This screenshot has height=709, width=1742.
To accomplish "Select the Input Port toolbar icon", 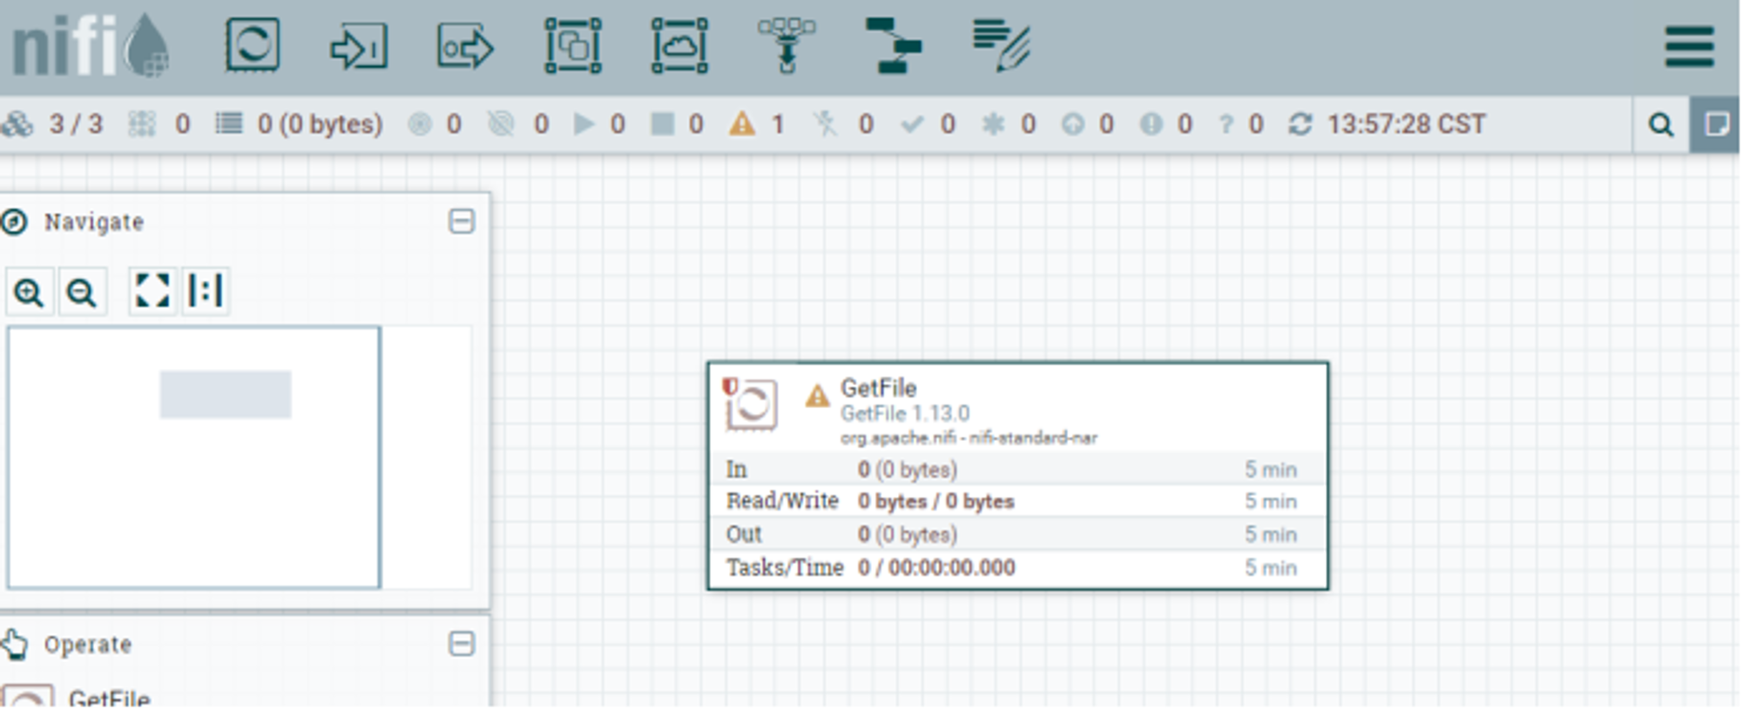I will (x=358, y=46).
